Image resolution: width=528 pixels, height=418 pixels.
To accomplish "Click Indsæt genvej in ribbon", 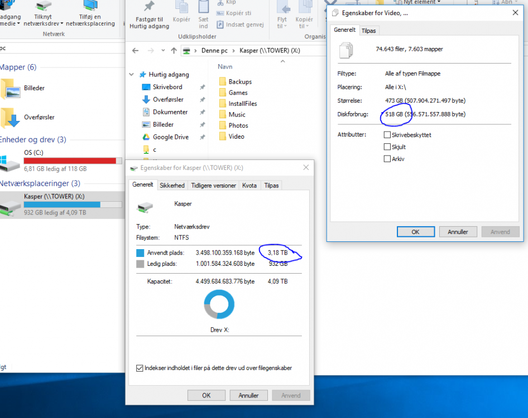I will point(240,25).
